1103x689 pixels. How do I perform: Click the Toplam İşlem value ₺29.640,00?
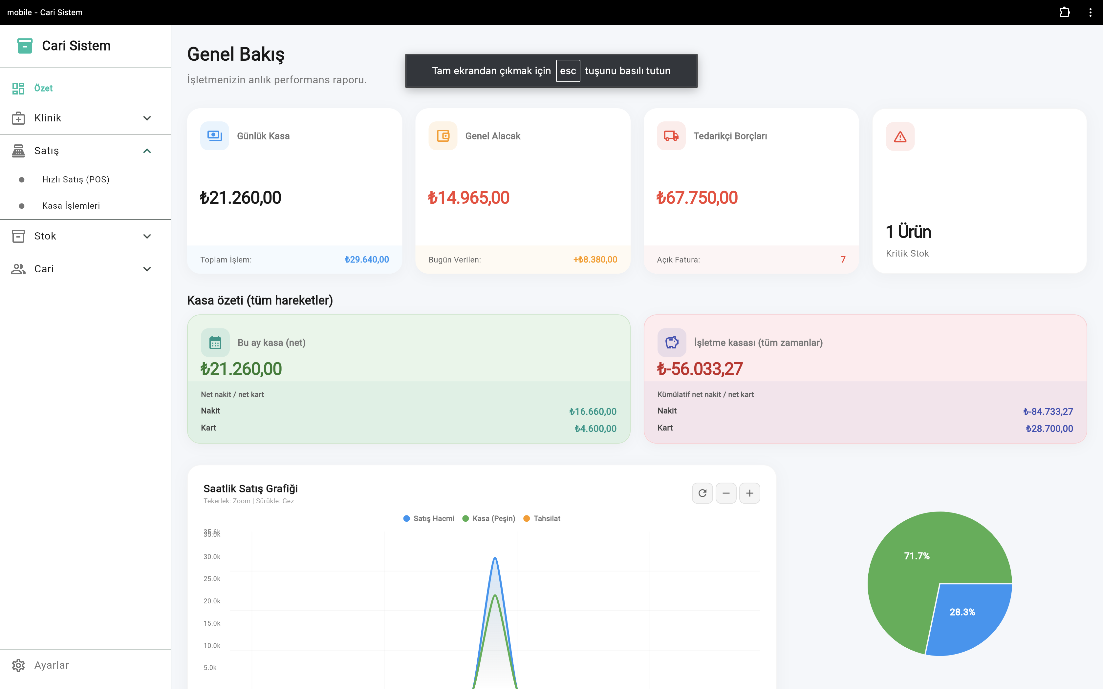367,260
